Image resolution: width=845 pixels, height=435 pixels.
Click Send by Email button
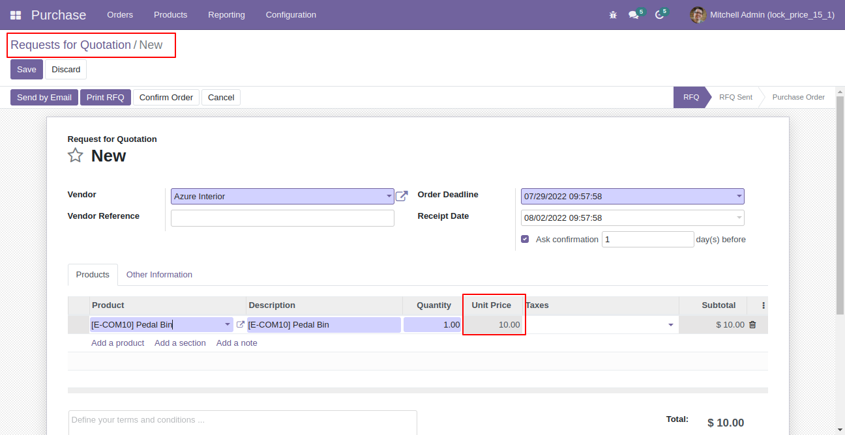click(x=44, y=98)
